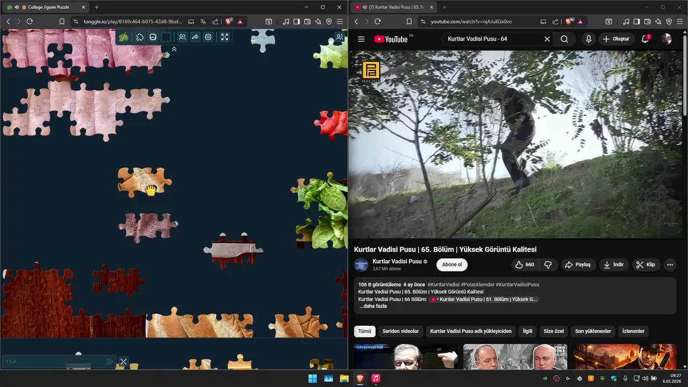Click the expand chat icon beside Chat box
Image resolution: width=688 pixels, height=387 pixels.
123,362
